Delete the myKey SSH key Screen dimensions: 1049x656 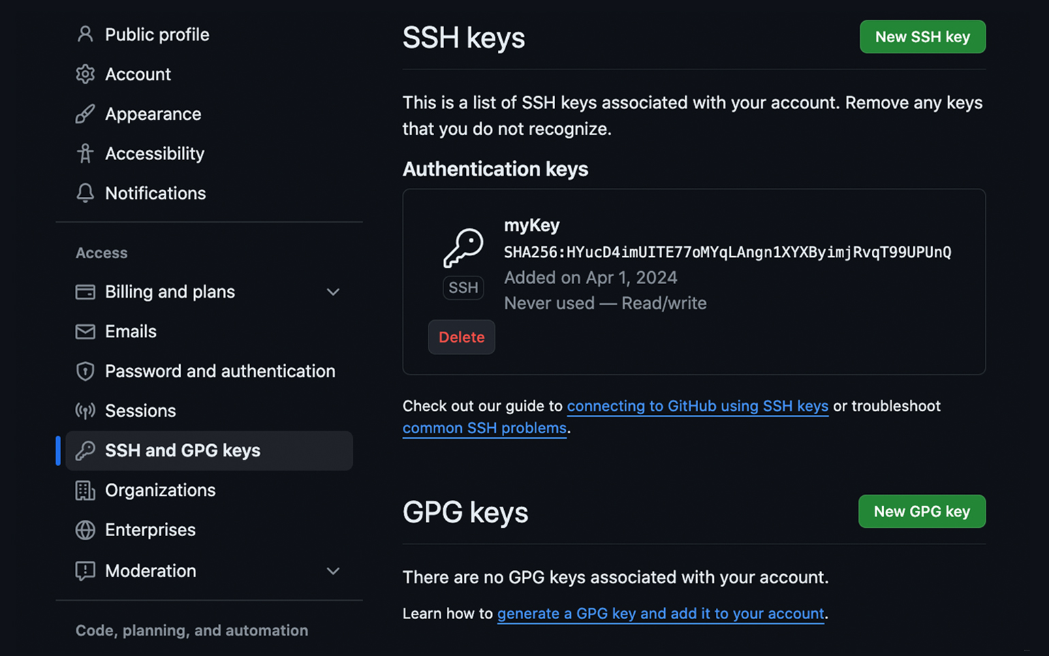(x=461, y=337)
